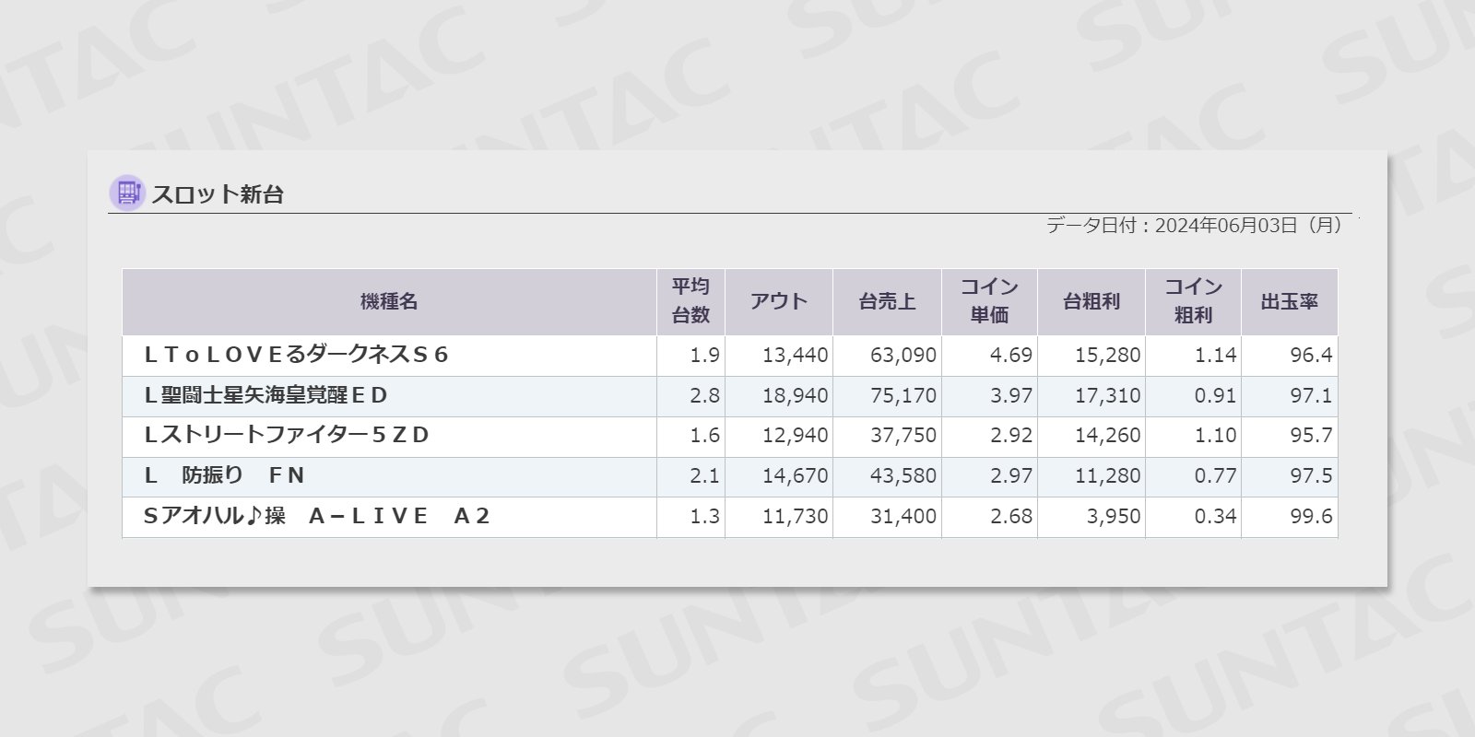The width and height of the screenshot is (1475, 737).
Task: Select the Ｌ 防振り ＦＮ row name
Action: pos(224,475)
